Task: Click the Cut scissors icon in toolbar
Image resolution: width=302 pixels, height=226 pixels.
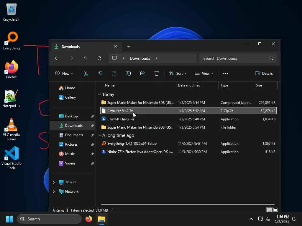Action: click(86, 73)
